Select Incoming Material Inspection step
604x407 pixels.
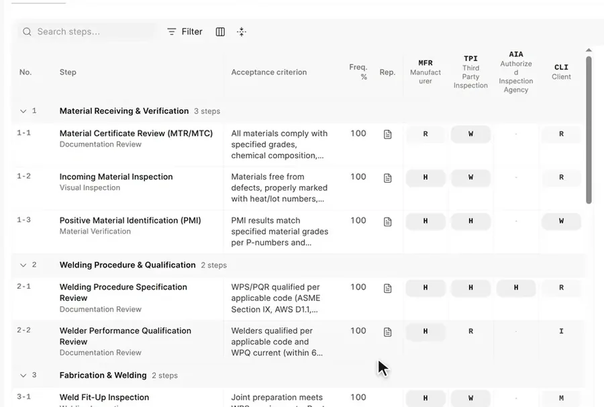(x=116, y=177)
